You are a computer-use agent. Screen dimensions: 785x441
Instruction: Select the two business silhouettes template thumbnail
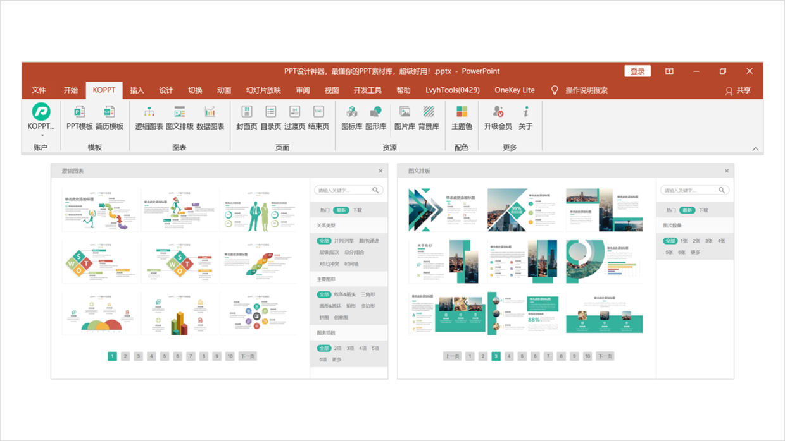click(x=259, y=210)
